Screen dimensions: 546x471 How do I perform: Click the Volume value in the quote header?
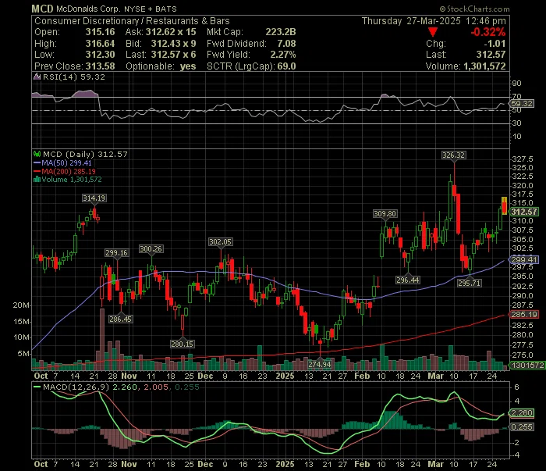[x=484, y=66]
